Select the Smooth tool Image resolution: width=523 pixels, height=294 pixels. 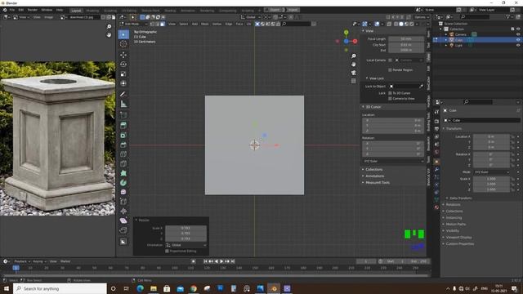click(x=123, y=193)
